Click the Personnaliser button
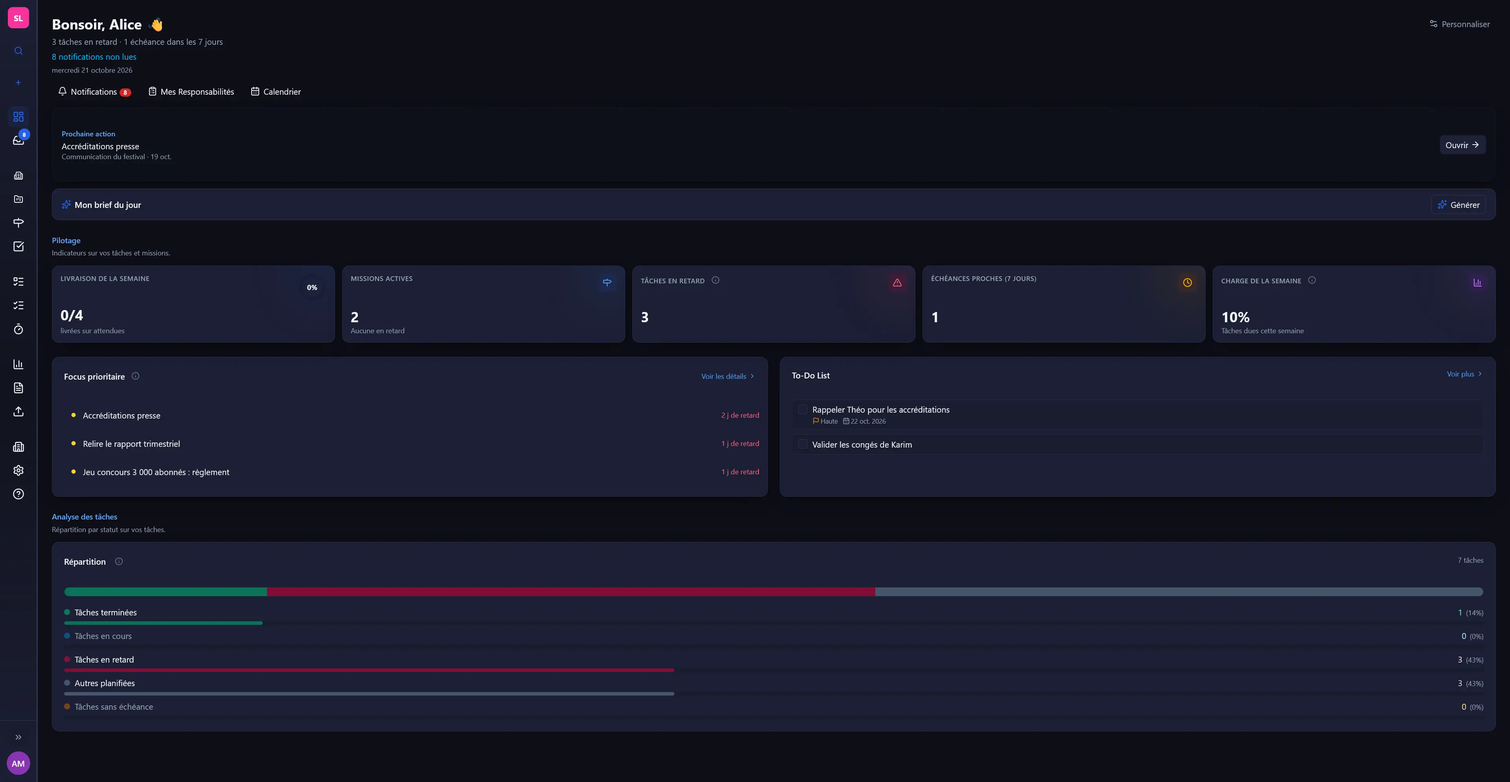This screenshot has width=1510, height=782. [1460, 24]
